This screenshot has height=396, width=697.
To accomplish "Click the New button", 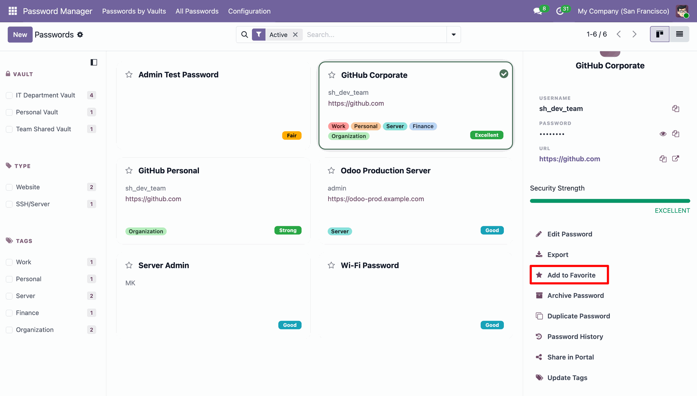I will pos(20,34).
